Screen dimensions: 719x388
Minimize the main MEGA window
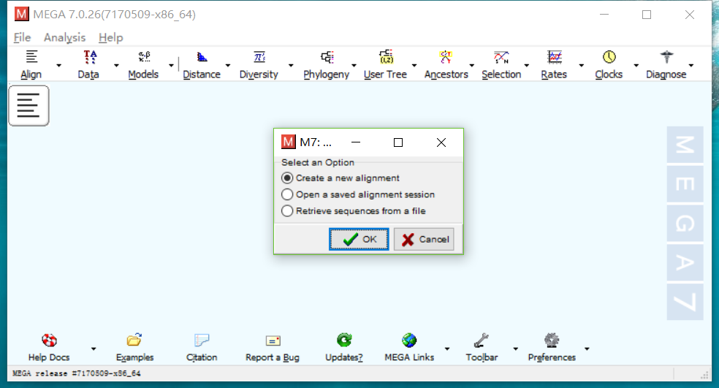click(604, 15)
